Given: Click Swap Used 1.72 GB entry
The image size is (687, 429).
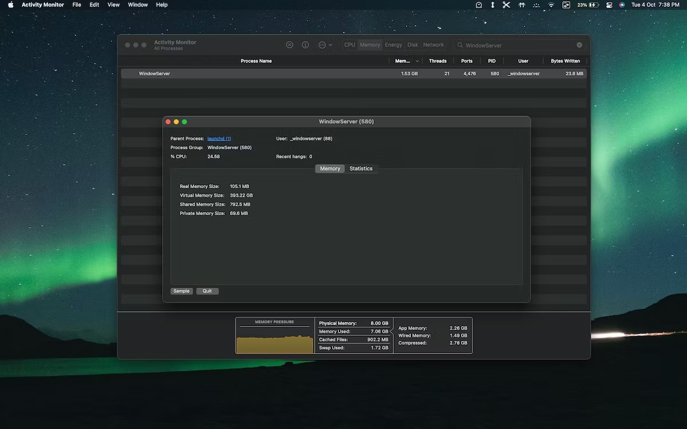Looking at the screenshot, I should pos(354,348).
